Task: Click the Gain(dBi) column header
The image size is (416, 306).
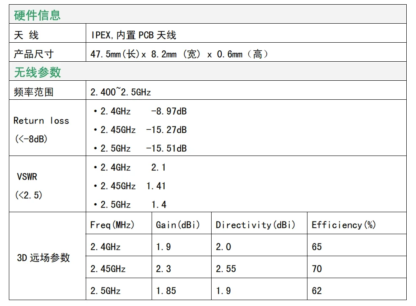Action: [x=178, y=225]
